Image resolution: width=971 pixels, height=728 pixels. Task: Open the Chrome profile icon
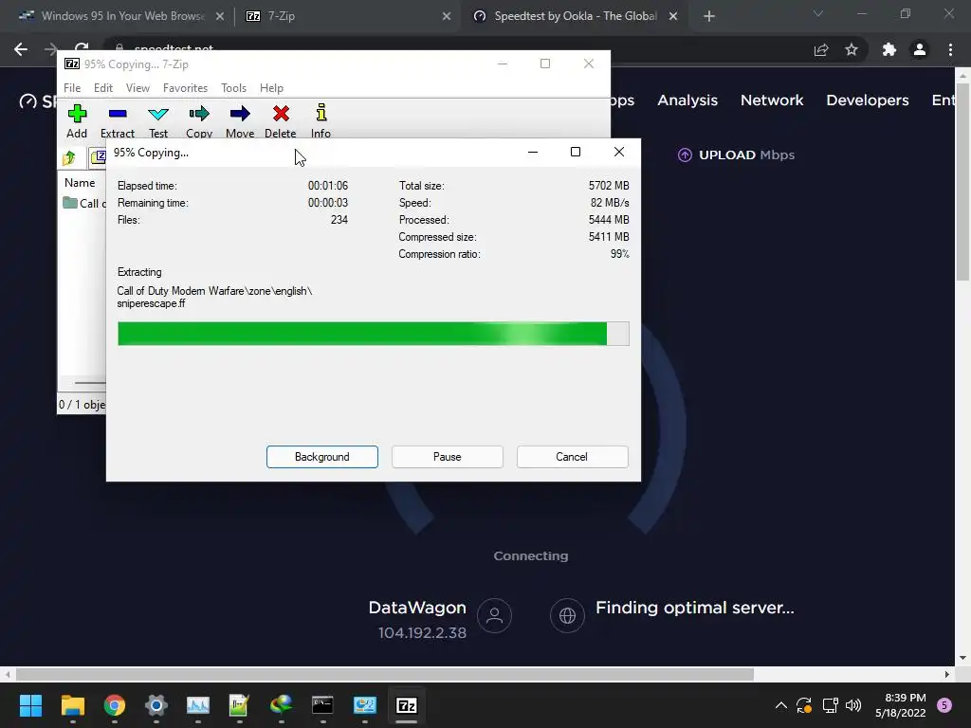(920, 49)
